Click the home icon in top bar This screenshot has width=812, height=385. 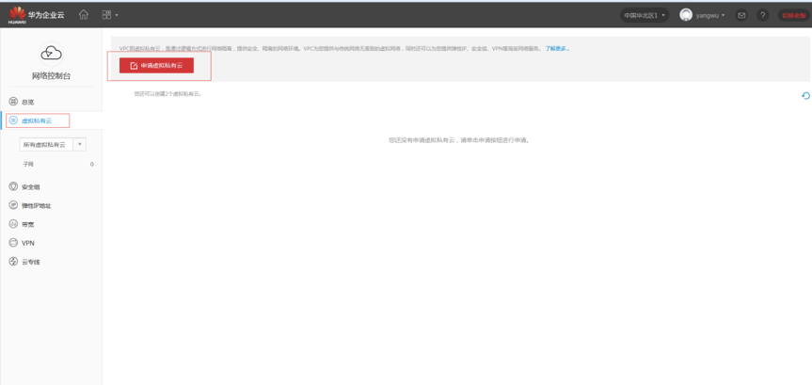[84, 15]
